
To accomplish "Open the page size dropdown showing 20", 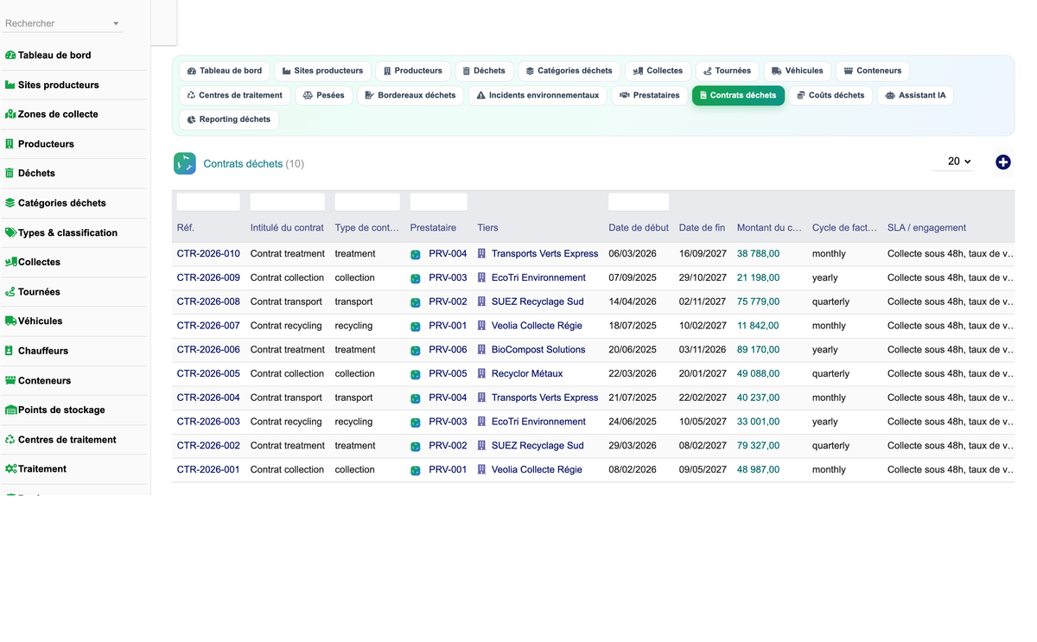I will pos(953,162).
